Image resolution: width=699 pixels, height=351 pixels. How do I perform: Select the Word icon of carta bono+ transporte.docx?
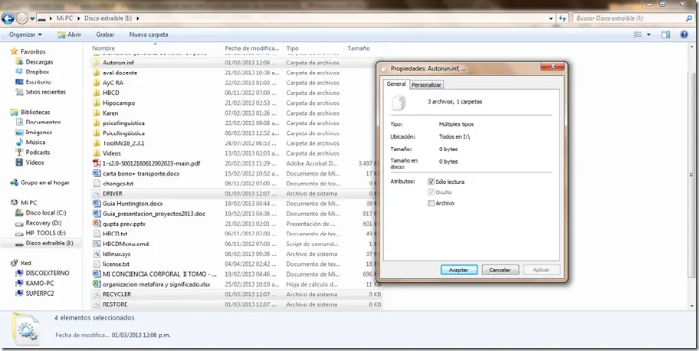tap(97, 173)
